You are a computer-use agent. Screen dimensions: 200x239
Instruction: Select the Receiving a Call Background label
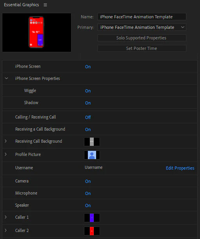tap(40, 129)
